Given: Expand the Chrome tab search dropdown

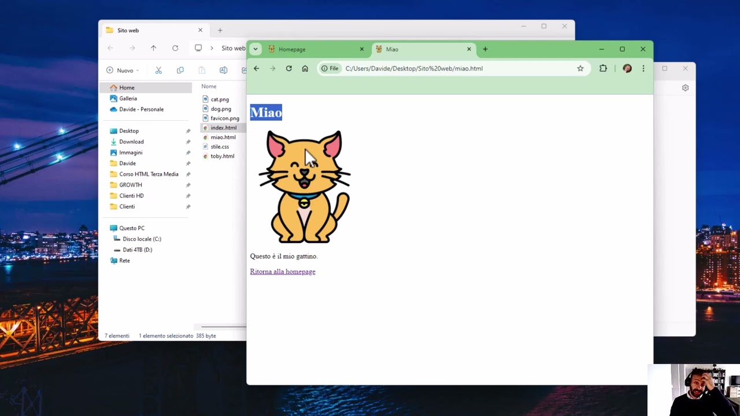Looking at the screenshot, I should tap(255, 49).
